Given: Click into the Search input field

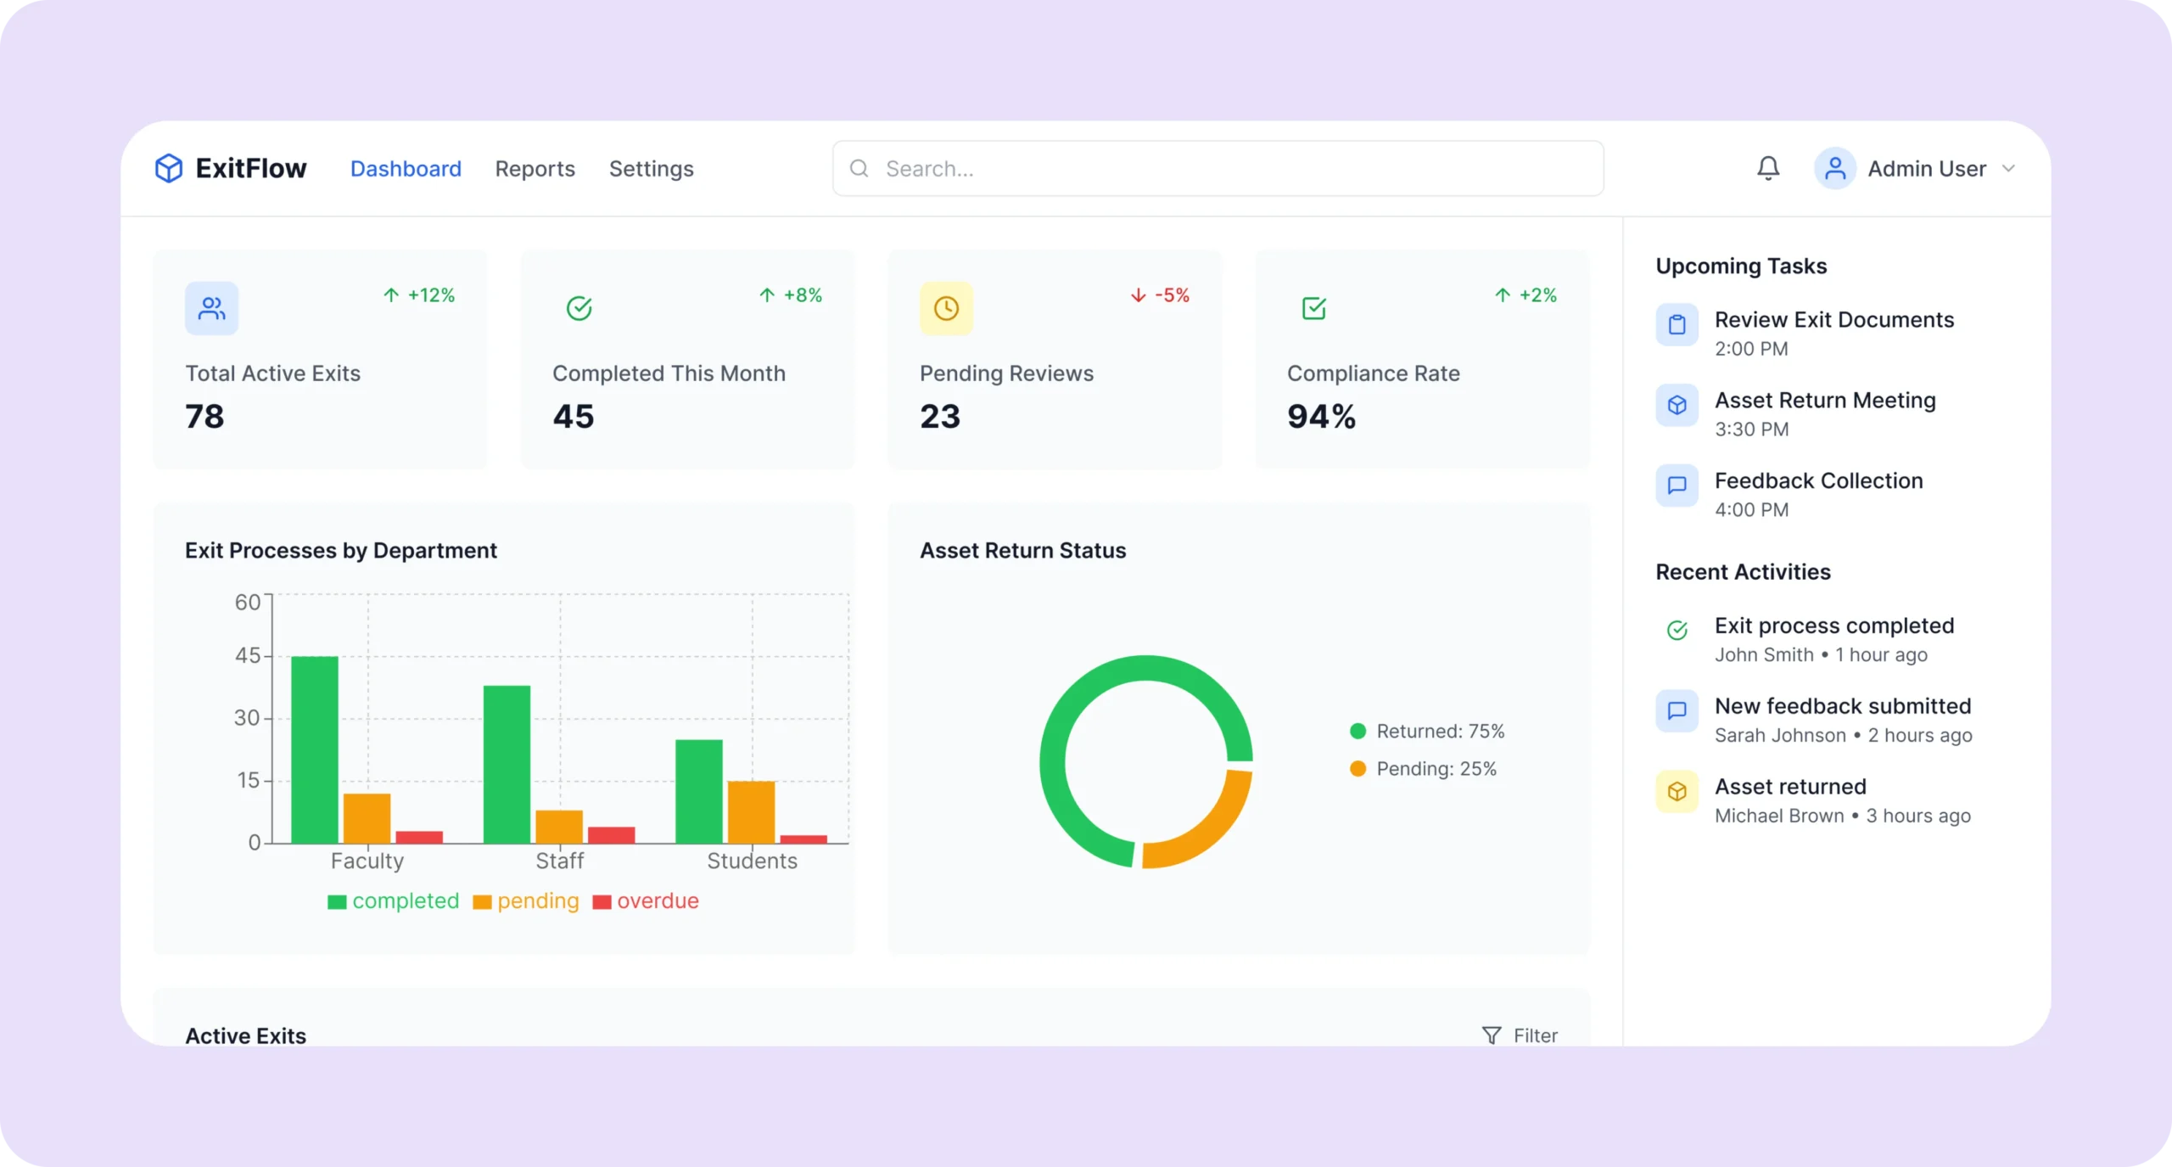Looking at the screenshot, I should (1218, 169).
